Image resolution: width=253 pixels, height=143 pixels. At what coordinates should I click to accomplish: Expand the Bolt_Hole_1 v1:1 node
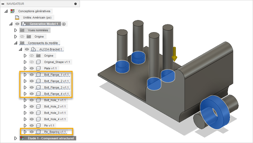[25, 100]
